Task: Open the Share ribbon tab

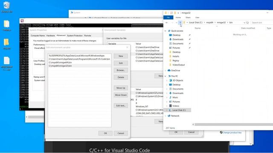Action: click(x=188, y=17)
